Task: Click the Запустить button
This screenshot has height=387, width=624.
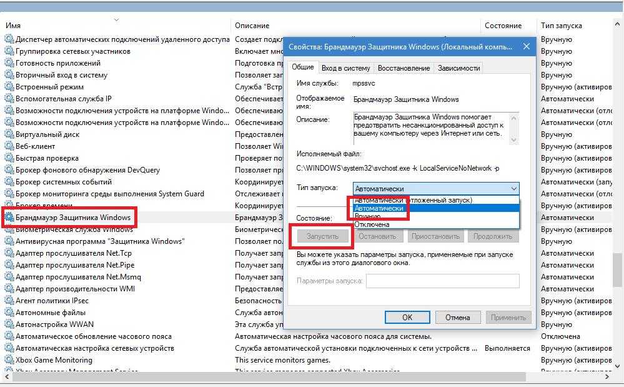Action: pos(322,236)
